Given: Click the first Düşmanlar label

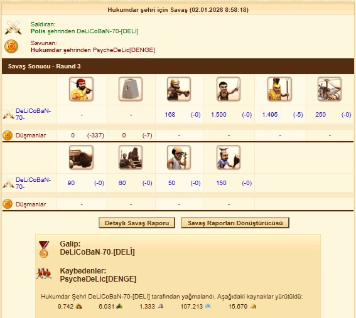Looking at the screenshot, I should point(31,135).
